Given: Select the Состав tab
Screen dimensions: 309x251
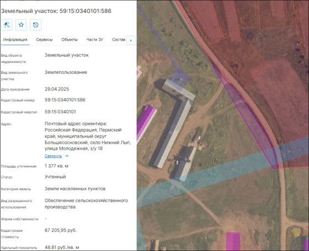Looking at the screenshot, I should coord(119,40).
